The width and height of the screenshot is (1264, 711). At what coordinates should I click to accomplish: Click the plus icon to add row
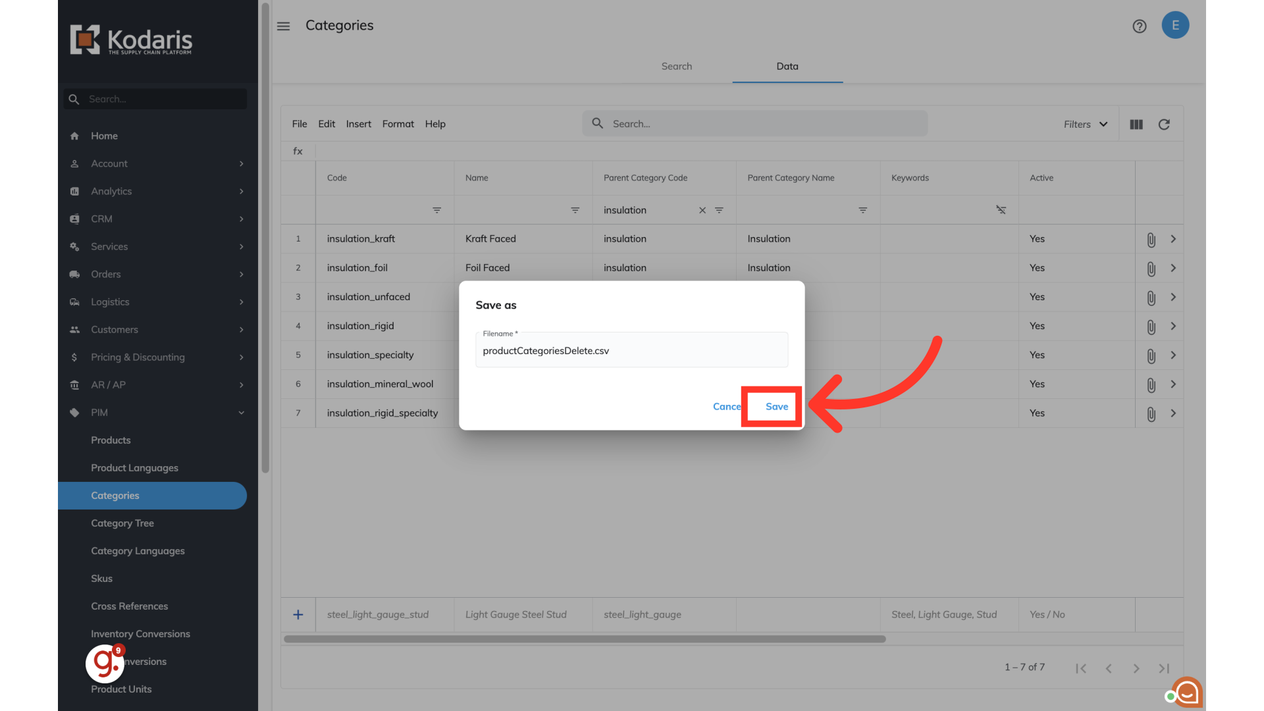(x=298, y=614)
